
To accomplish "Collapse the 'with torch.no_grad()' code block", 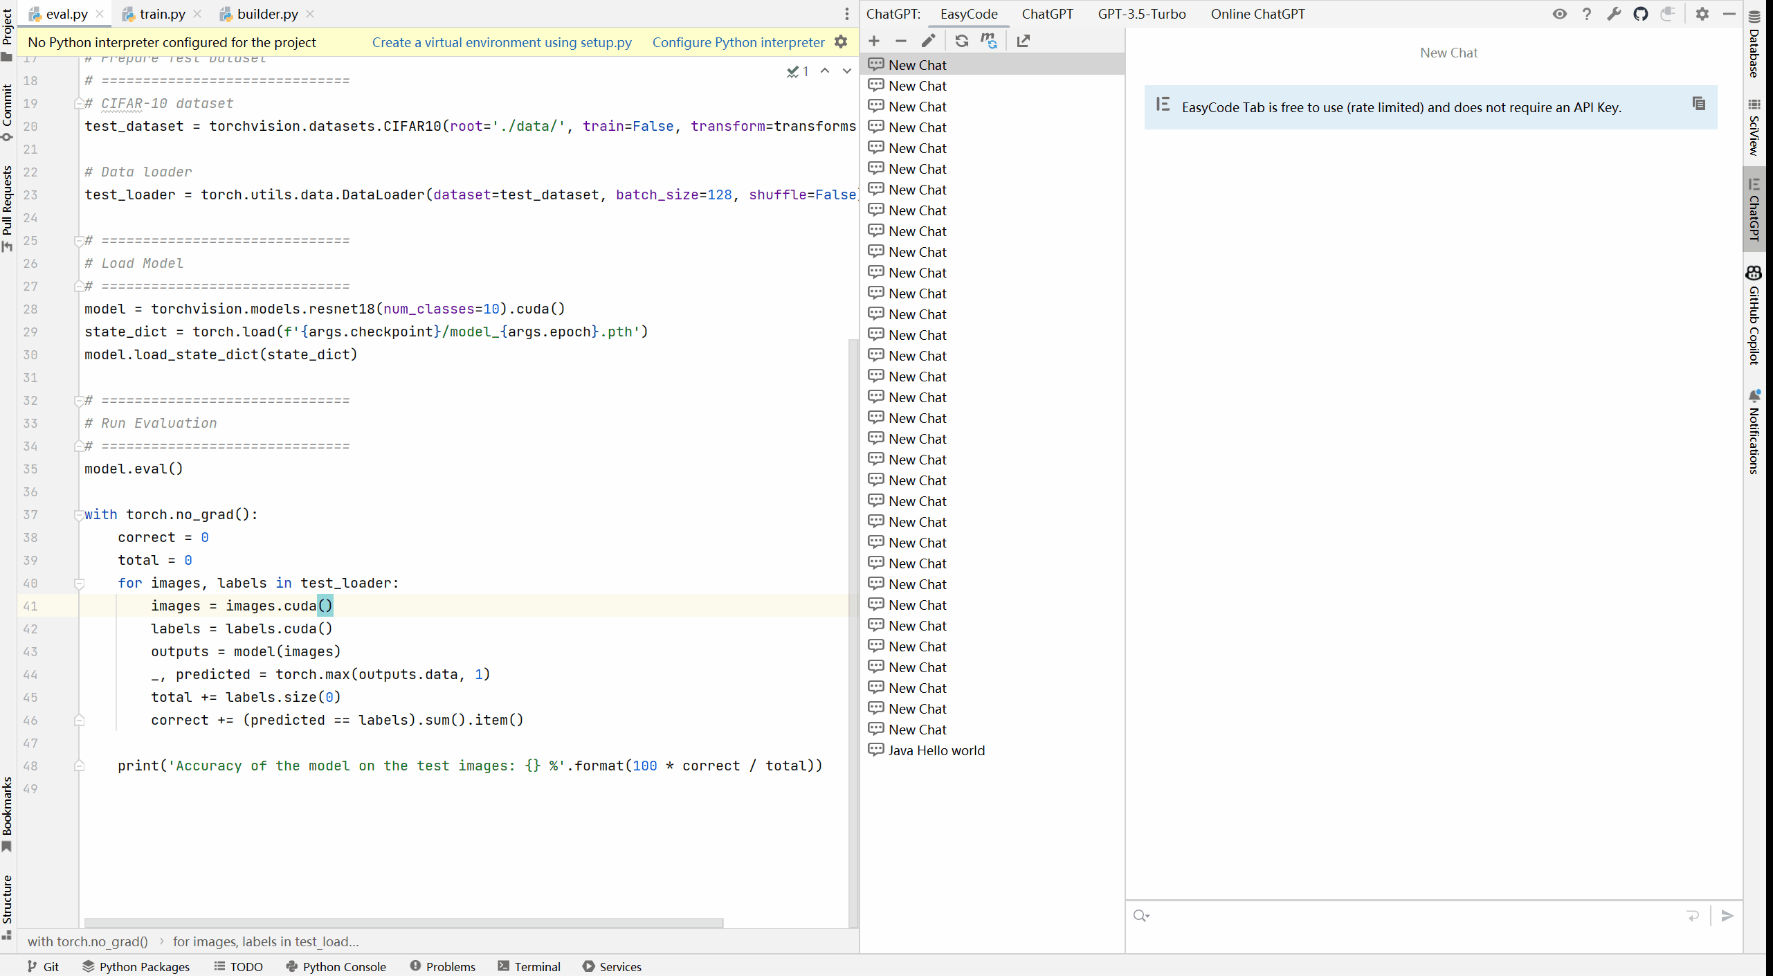I will 79,515.
